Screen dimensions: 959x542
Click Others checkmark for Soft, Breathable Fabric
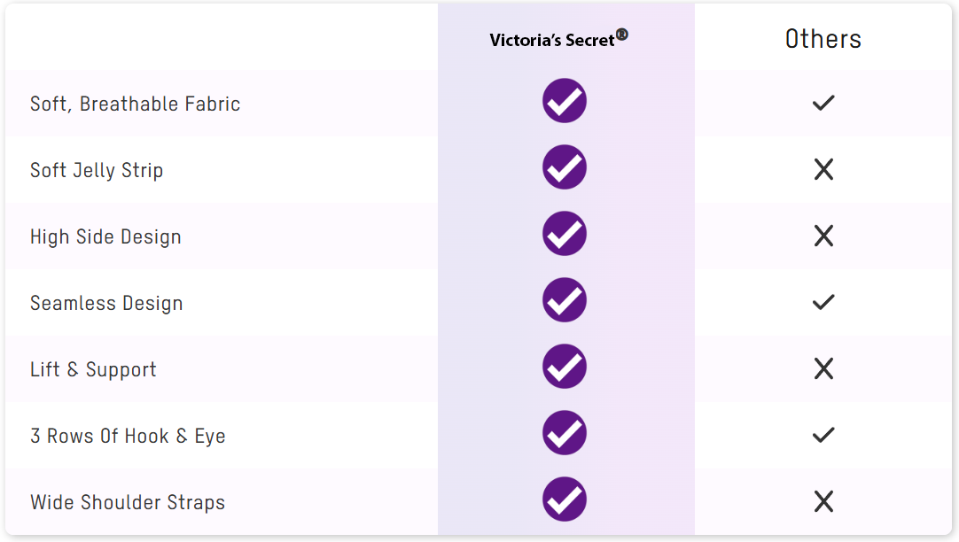coord(823,103)
